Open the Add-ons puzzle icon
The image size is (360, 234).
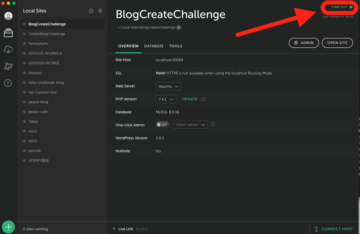coord(8,66)
